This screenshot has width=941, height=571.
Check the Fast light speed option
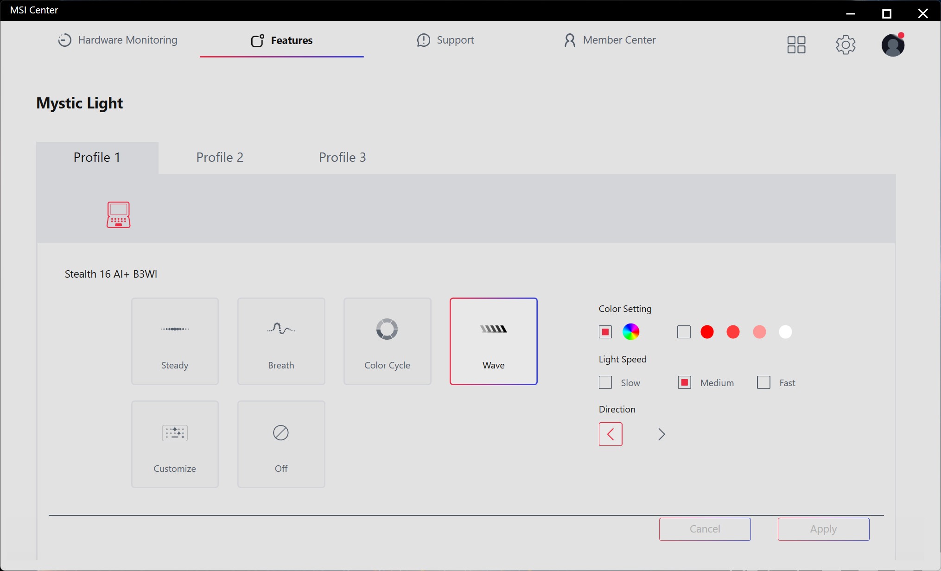click(x=763, y=382)
